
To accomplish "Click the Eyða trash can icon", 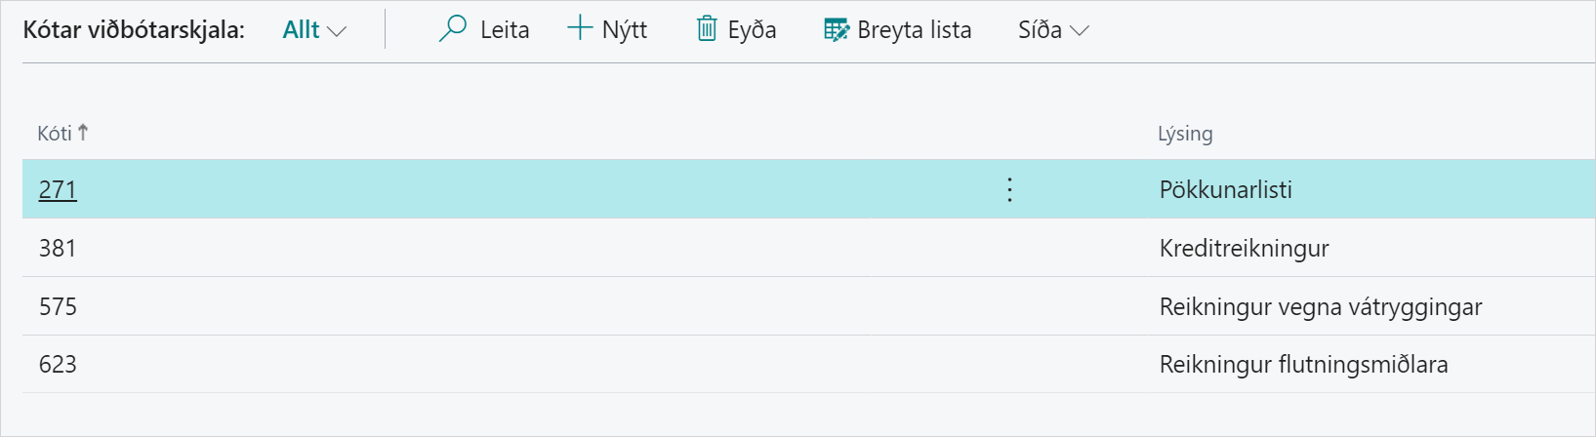I will 707,29.
